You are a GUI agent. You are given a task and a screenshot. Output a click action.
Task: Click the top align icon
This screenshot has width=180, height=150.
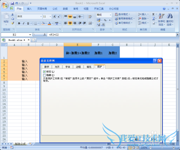coord(66,17)
